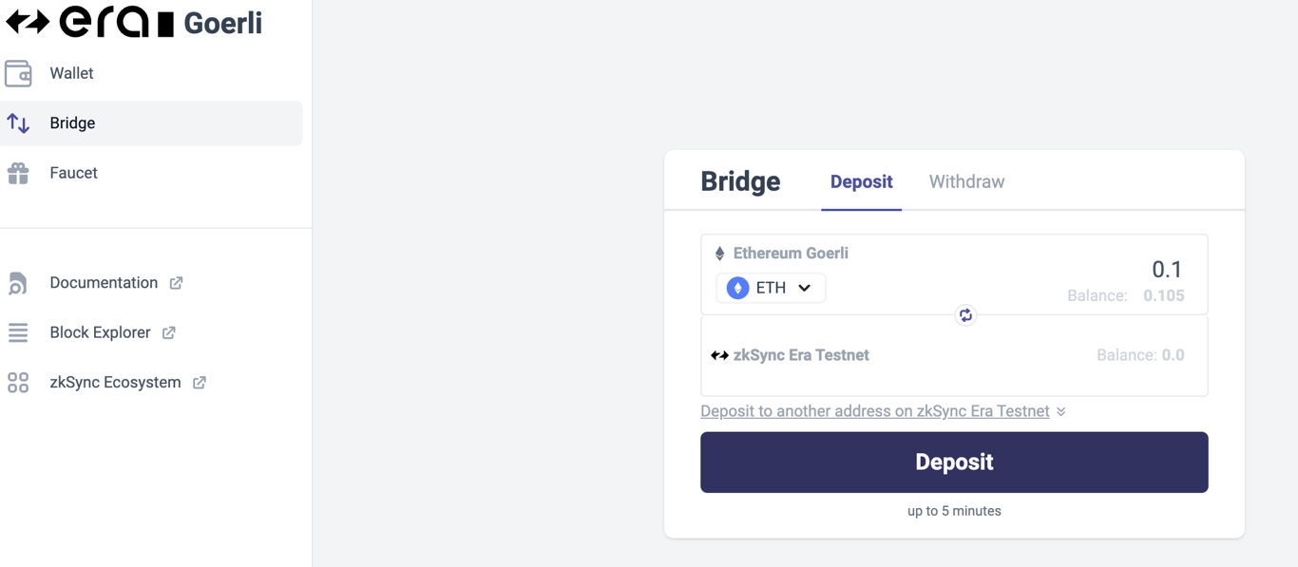Screen dimensions: 1298x567
Task: Click the Block Explorer list icon
Action: 18,332
